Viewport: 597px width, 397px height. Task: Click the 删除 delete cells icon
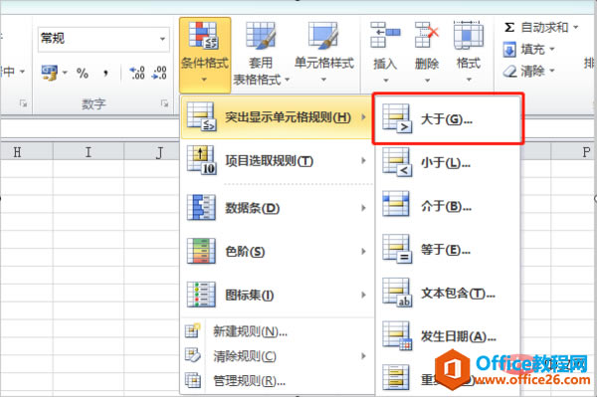[x=427, y=35]
